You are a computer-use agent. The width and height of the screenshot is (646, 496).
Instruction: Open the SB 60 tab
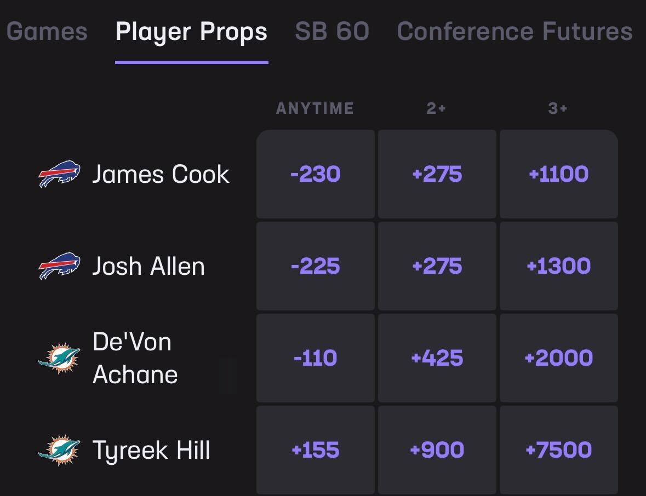pyautogui.click(x=331, y=32)
